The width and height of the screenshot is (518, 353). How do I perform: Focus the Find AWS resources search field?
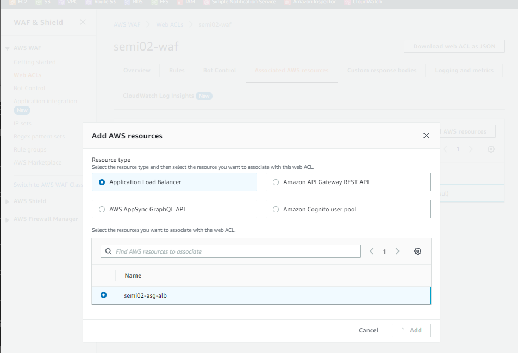[x=230, y=251]
